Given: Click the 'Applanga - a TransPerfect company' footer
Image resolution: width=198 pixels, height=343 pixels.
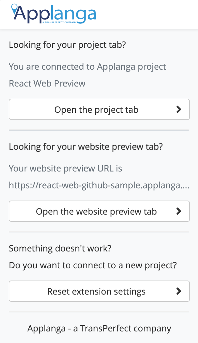Looking at the screenshot, I should point(99,329).
